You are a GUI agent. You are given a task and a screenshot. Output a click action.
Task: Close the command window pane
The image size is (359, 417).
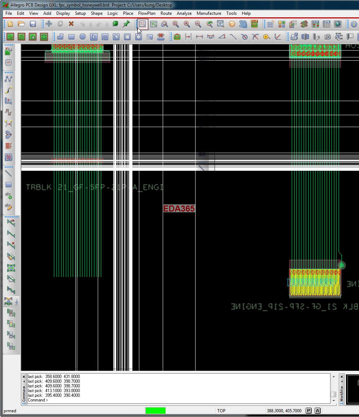pyautogui.click(x=24, y=377)
